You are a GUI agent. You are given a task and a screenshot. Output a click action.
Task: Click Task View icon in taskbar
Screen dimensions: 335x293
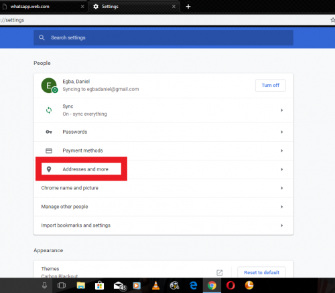point(62,286)
